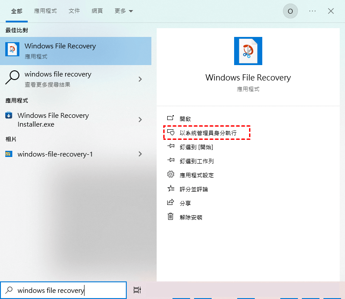Screen dimensions: 345x299
Task: Choose 開啟 to open the app
Action: pos(185,119)
